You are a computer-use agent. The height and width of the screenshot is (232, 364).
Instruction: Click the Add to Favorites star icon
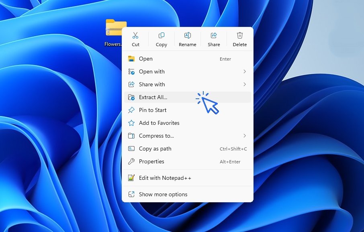click(131, 123)
